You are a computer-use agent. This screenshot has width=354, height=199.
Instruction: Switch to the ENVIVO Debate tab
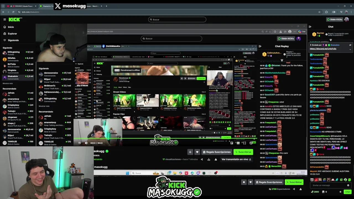(x=21, y=6)
